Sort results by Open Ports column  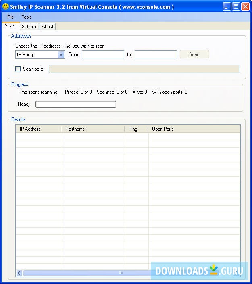(x=194, y=129)
